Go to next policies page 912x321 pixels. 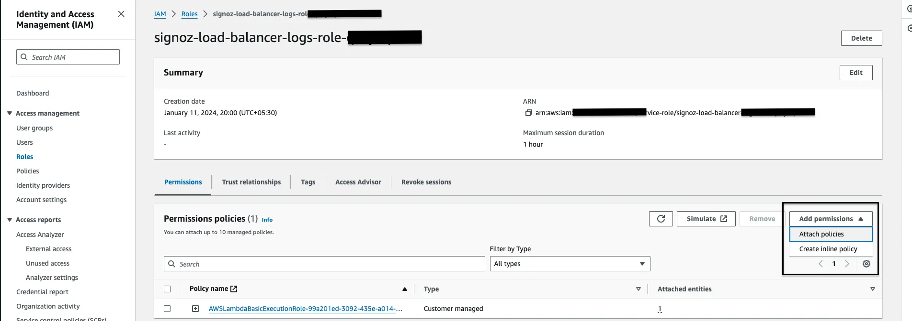point(847,264)
